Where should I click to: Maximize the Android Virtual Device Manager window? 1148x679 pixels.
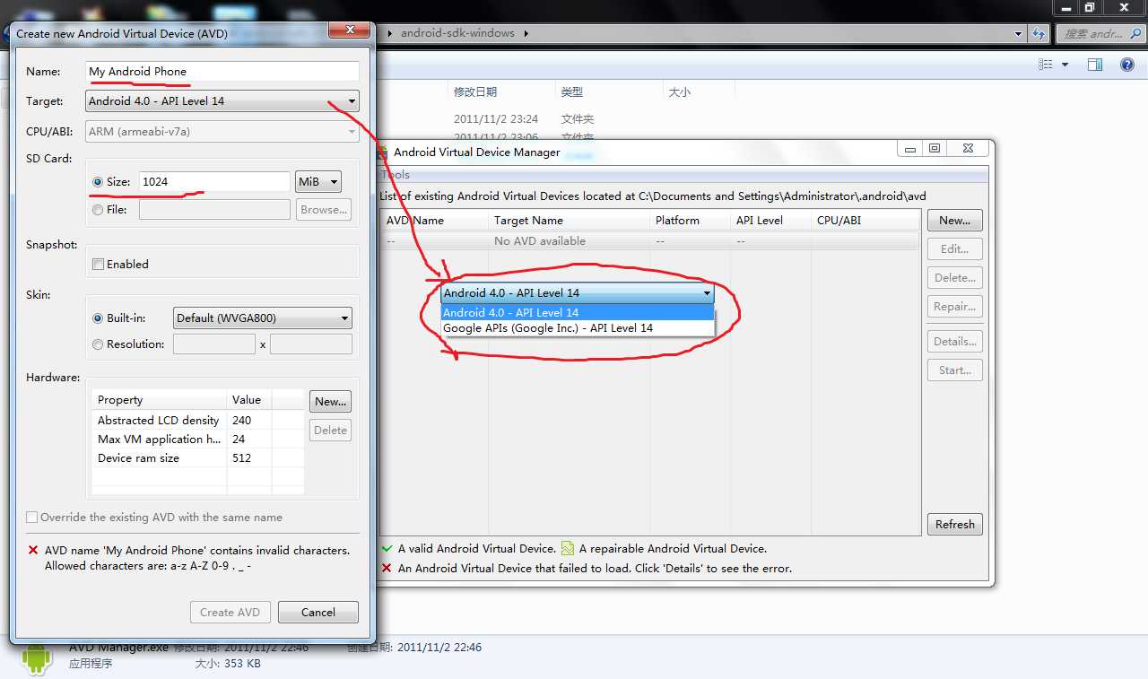click(934, 149)
